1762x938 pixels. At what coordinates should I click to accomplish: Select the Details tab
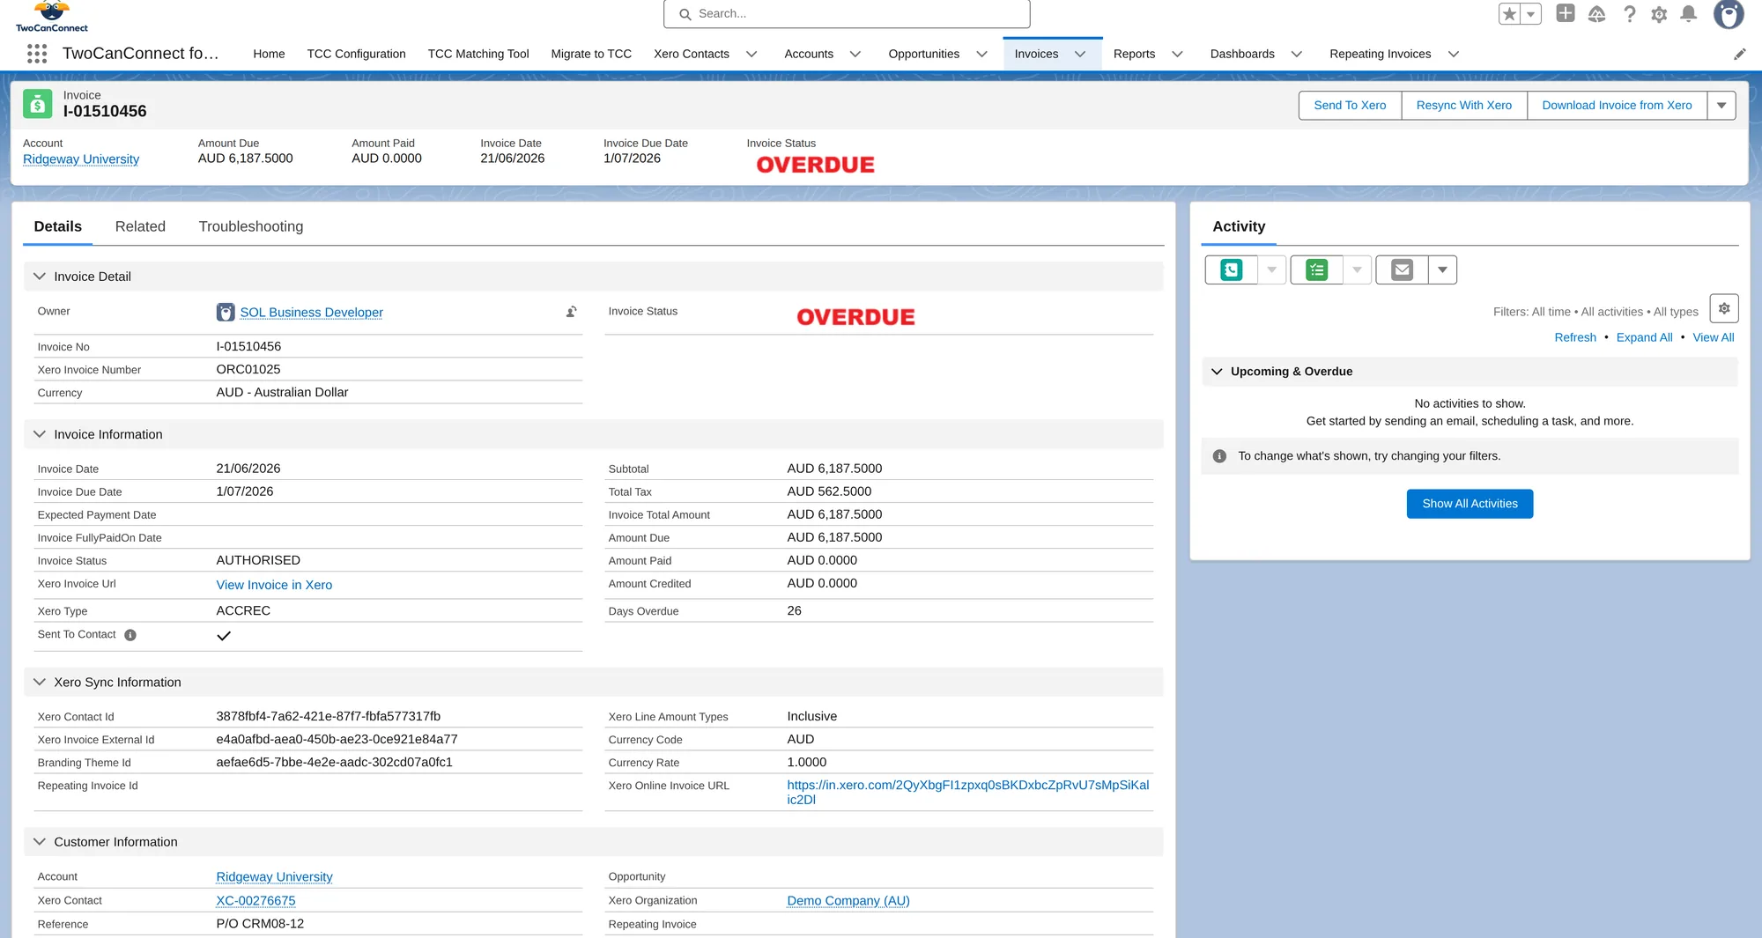click(x=58, y=226)
